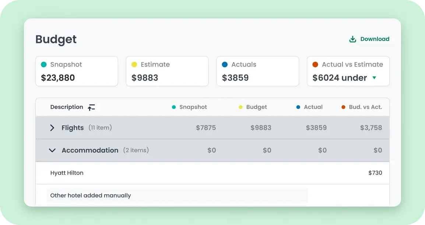Click the Download link text
Screen dimensions: 425x225
[x=375, y=39]
